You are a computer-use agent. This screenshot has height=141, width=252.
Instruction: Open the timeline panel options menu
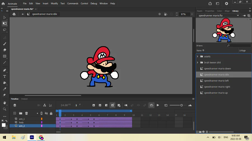pyautogui.click(x=193, y=99)
